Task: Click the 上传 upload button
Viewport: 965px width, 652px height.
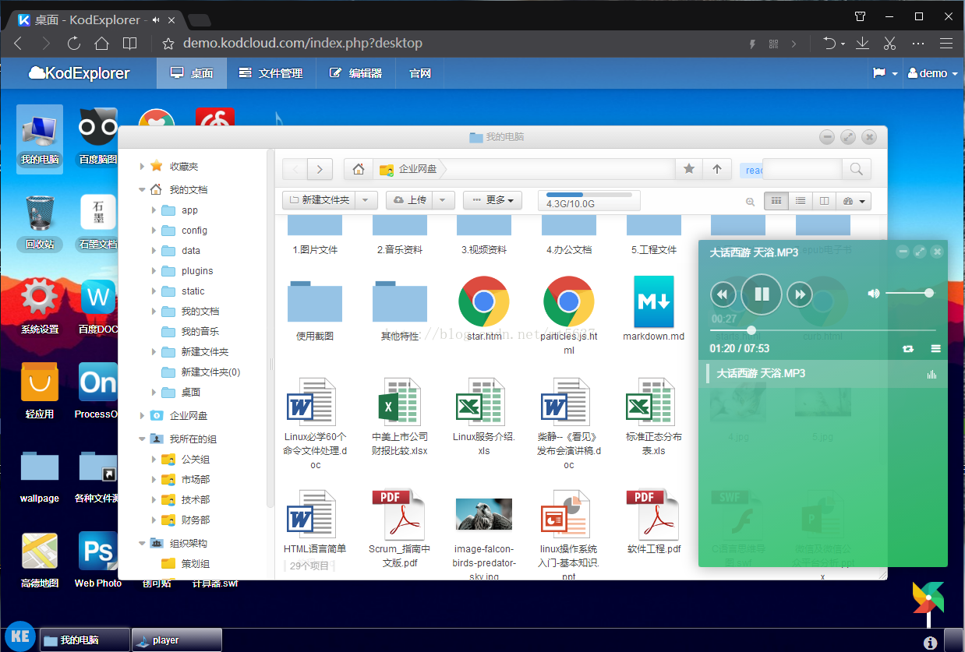Action: tap(409, 200)
